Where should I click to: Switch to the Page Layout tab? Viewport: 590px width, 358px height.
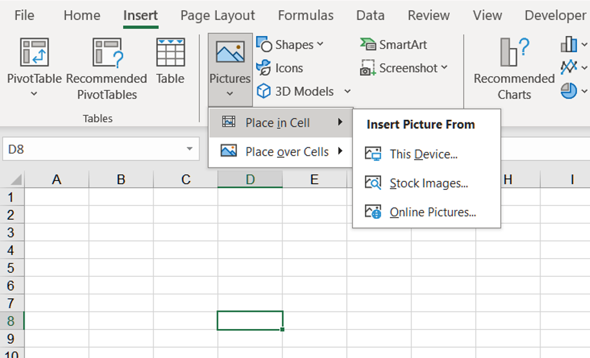coord(217,15)
